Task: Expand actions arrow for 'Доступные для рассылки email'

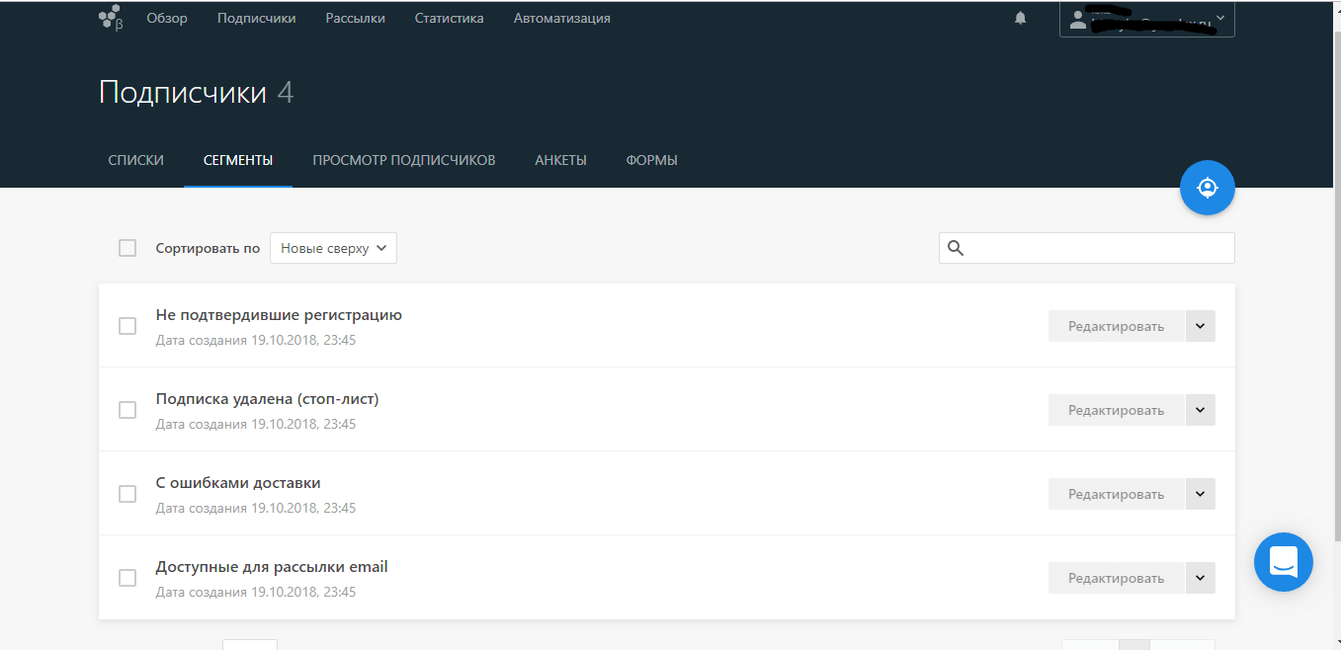Action: [x=1200, y=578]
